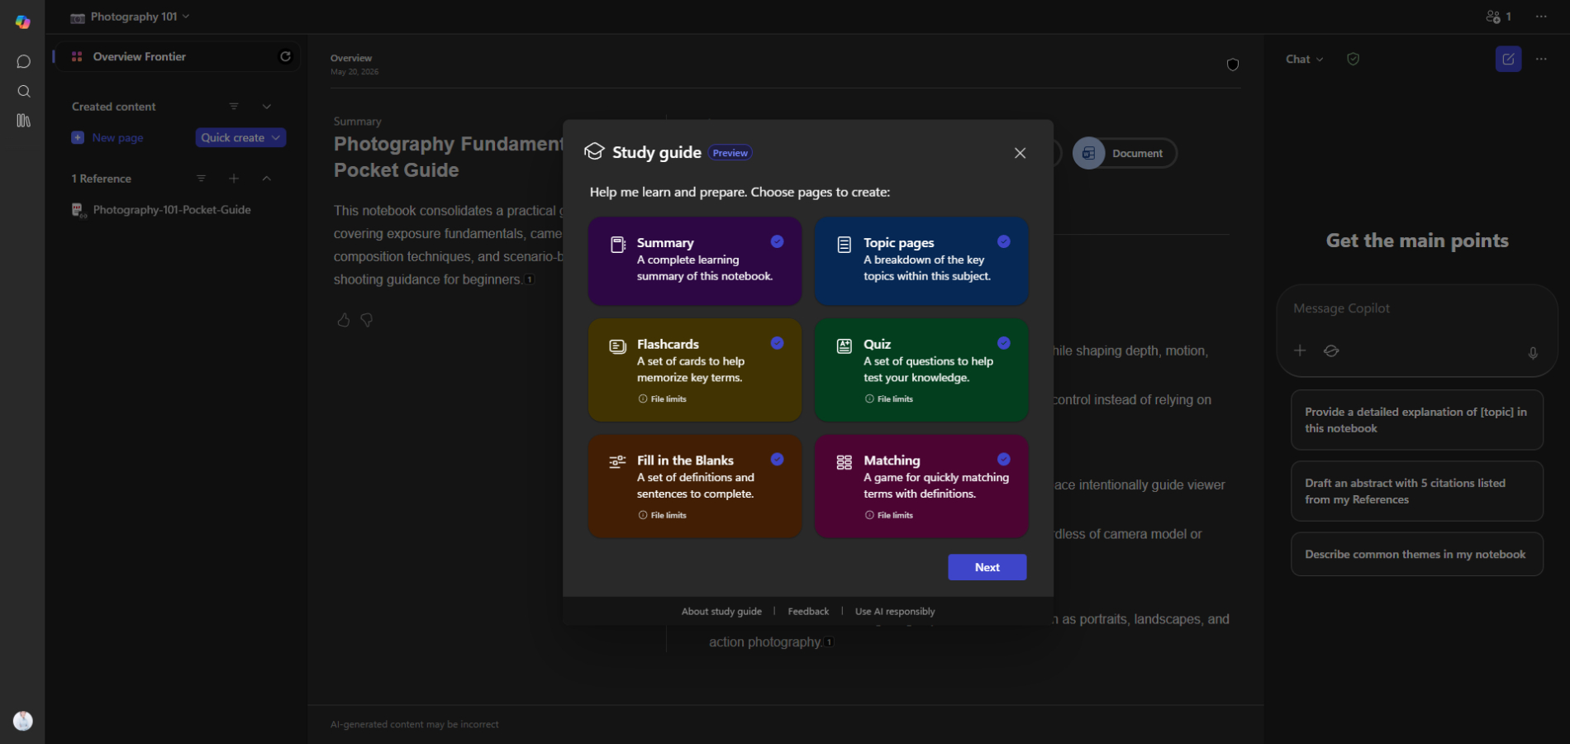This screenshot has height=744, width=1570.
Task: Click the icon beside plus in chat box
Action: 1331,351
